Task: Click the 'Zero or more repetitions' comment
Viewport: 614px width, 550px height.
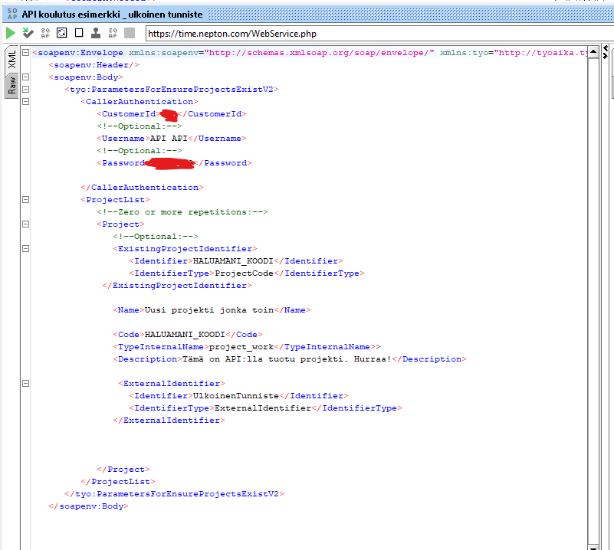Action: [x=182, y=212]
